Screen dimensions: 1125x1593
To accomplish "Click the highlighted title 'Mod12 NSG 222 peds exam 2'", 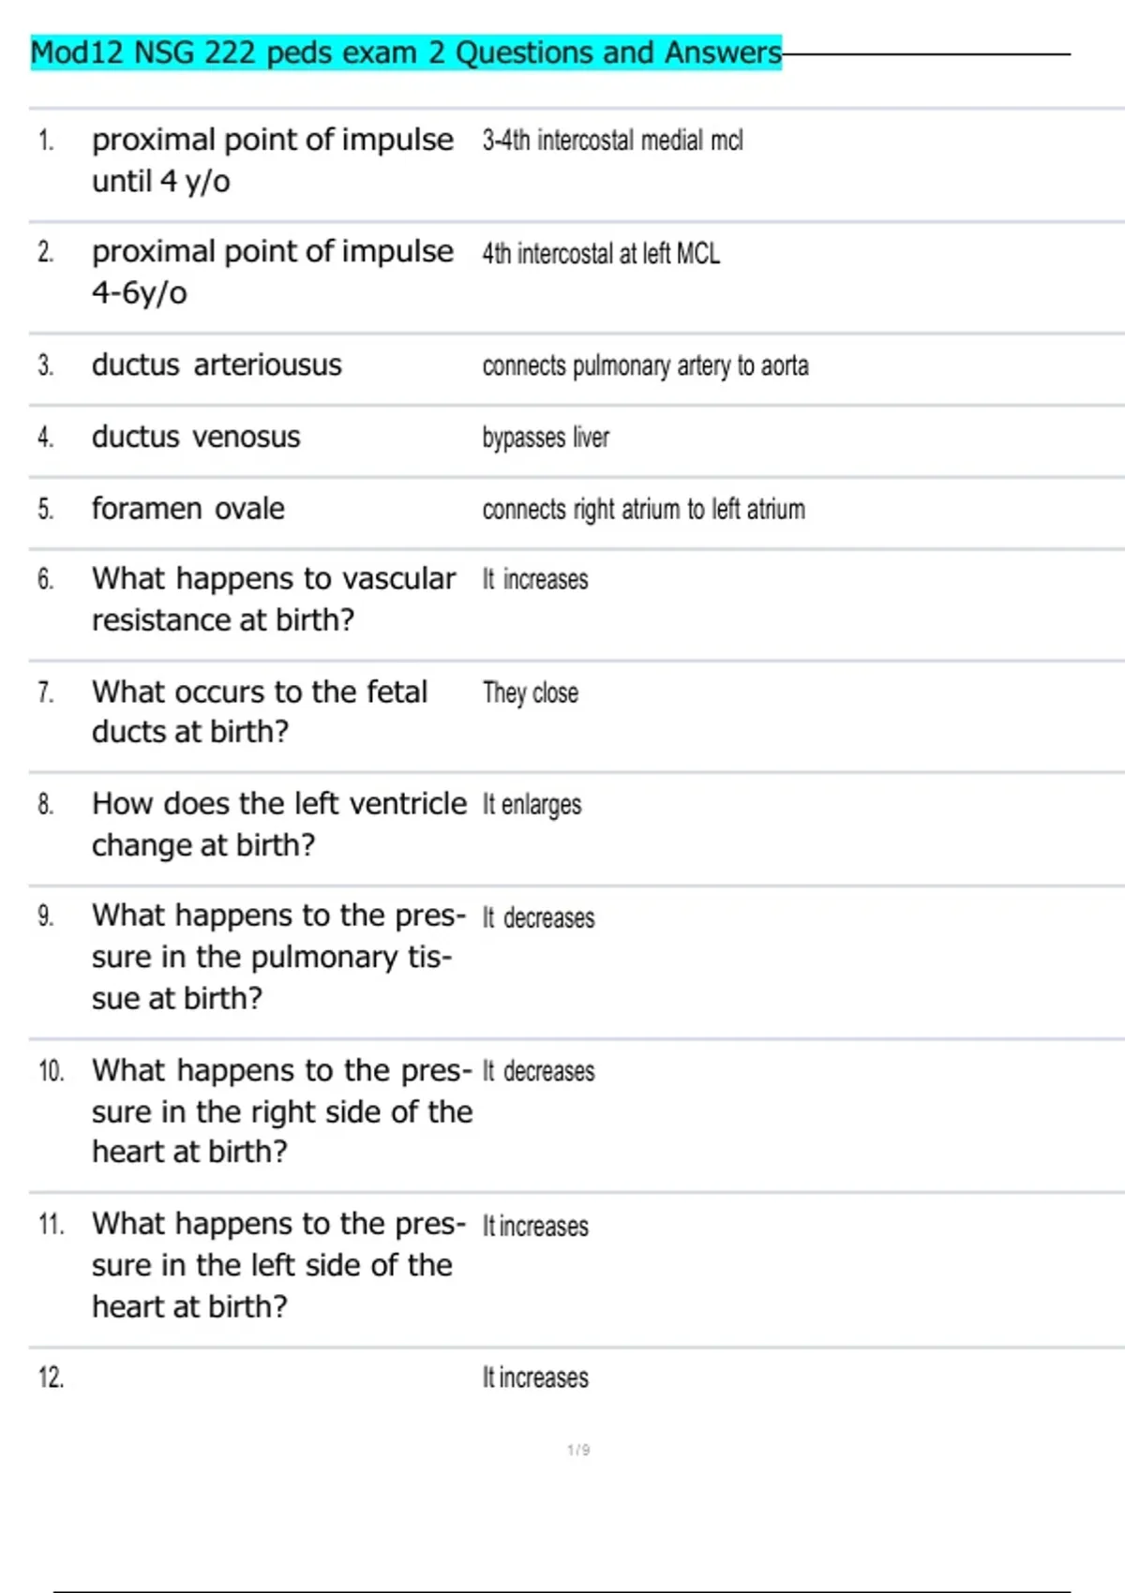I will coord(405,52).
